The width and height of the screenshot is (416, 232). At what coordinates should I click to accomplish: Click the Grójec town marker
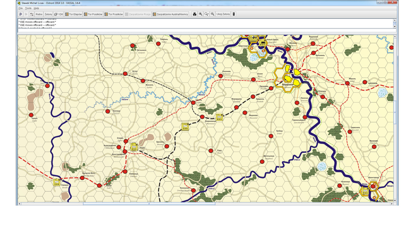(271, 136)
